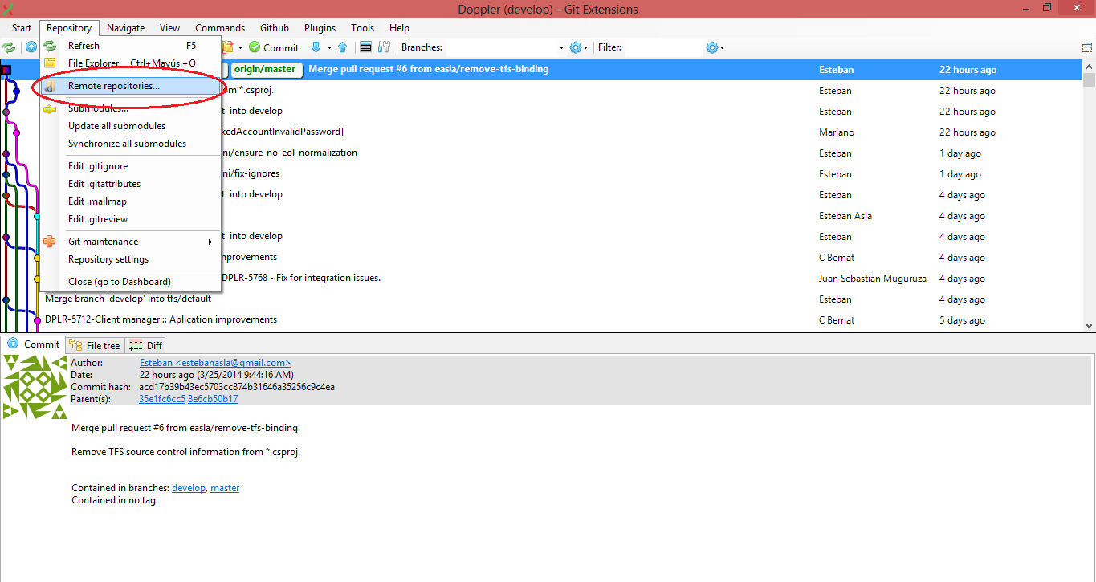Switch to the Commit tab
This screenshot has height=582, width=1096.
(33, 344)
